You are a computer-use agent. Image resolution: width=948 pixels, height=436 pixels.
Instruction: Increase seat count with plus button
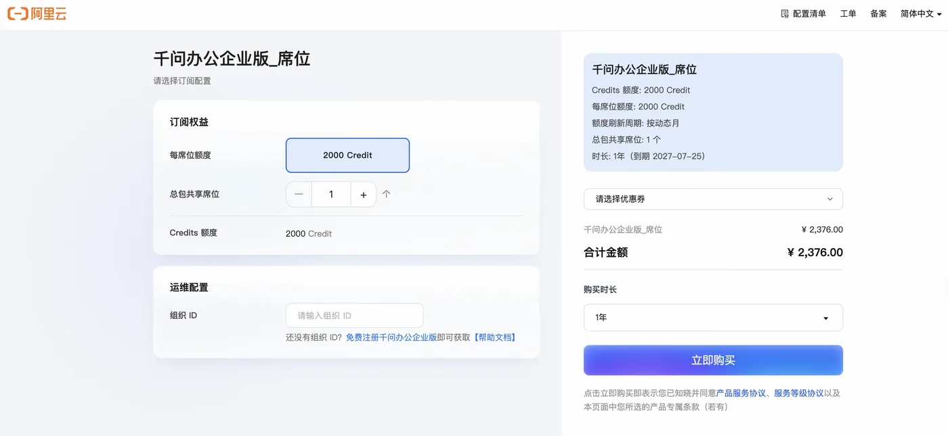pos(364,195)
